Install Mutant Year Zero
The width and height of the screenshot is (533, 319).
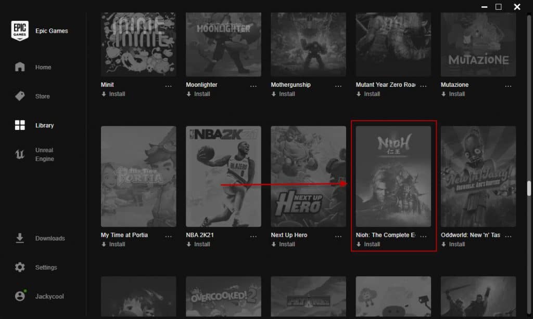368,94
